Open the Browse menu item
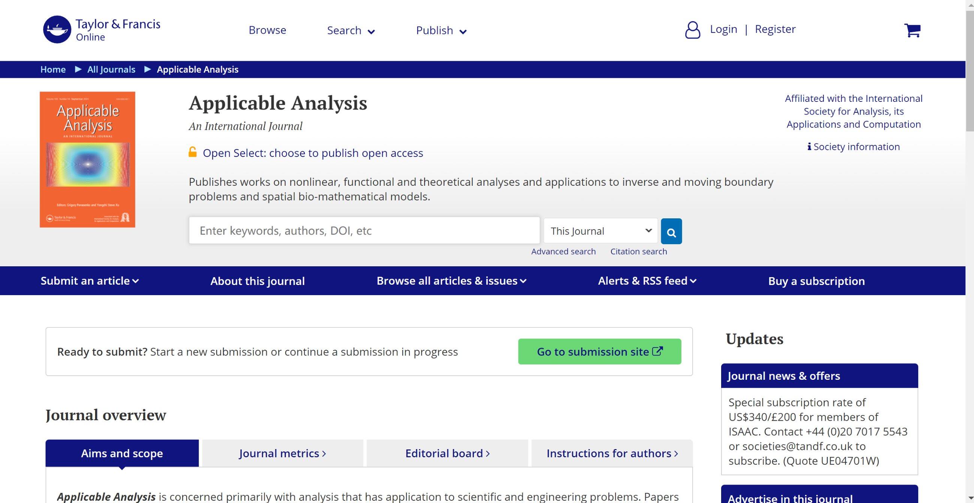The height and width of the screenshot is (503, 974). click(267, 30)
